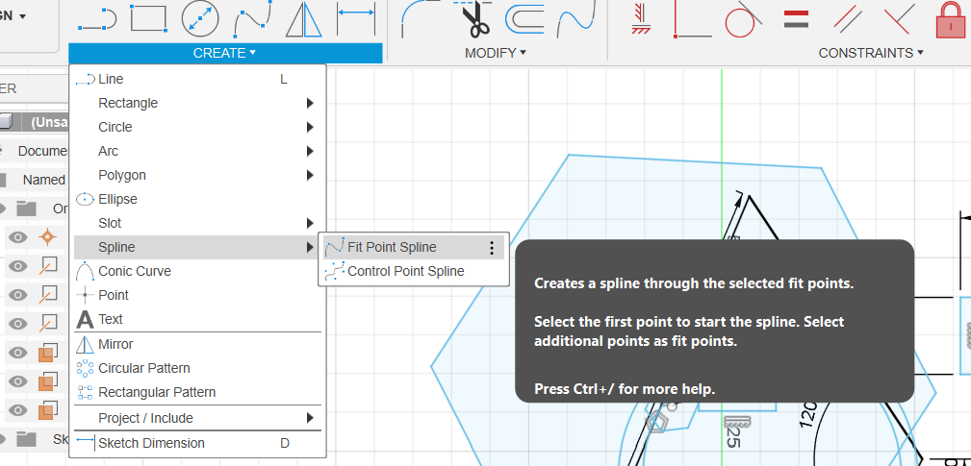Screen dimensions: 971x466
Task: Open the three-dot options on Fit Point Spline
Action: [492, 248]
